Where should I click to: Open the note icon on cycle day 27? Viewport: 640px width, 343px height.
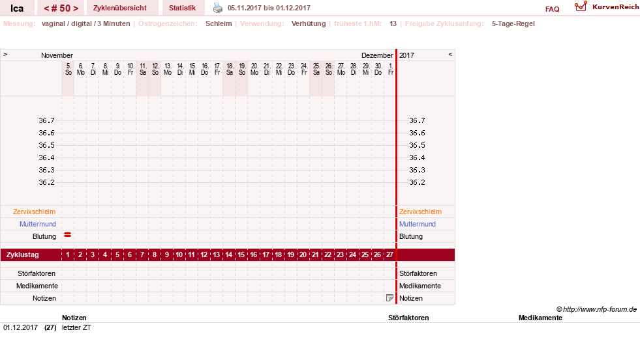(389, 298)
